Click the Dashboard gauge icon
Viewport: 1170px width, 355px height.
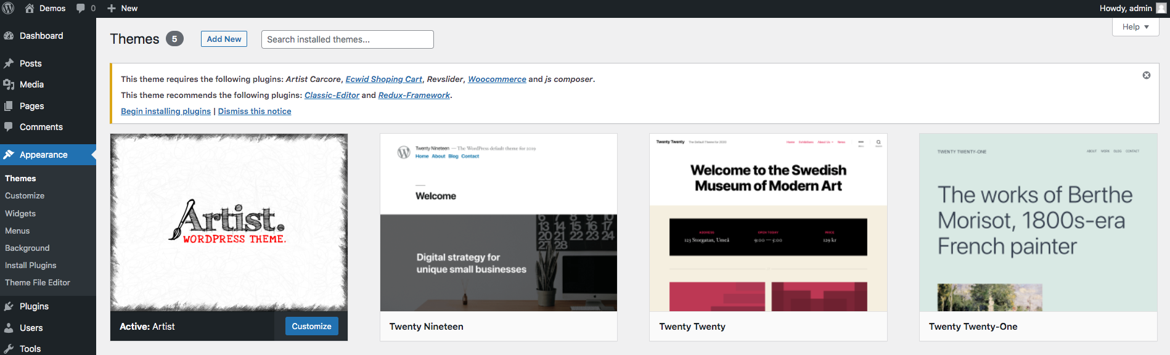[x=9, y=36]
